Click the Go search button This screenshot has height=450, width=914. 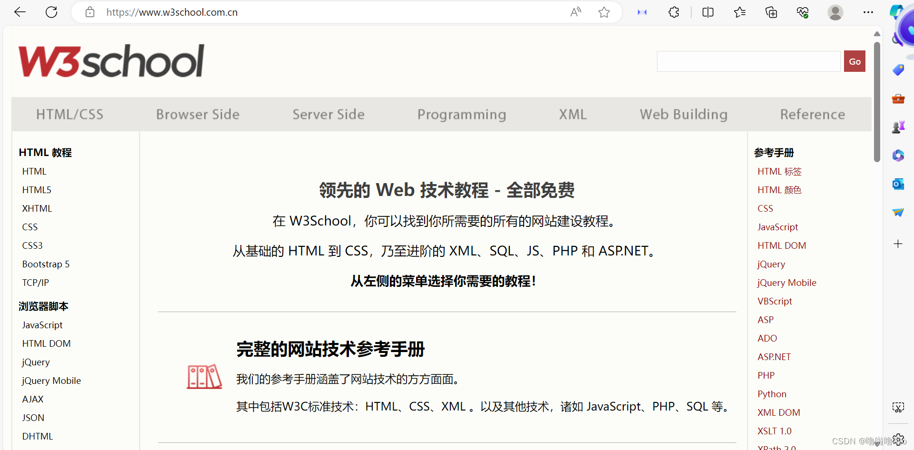(854, 61)
